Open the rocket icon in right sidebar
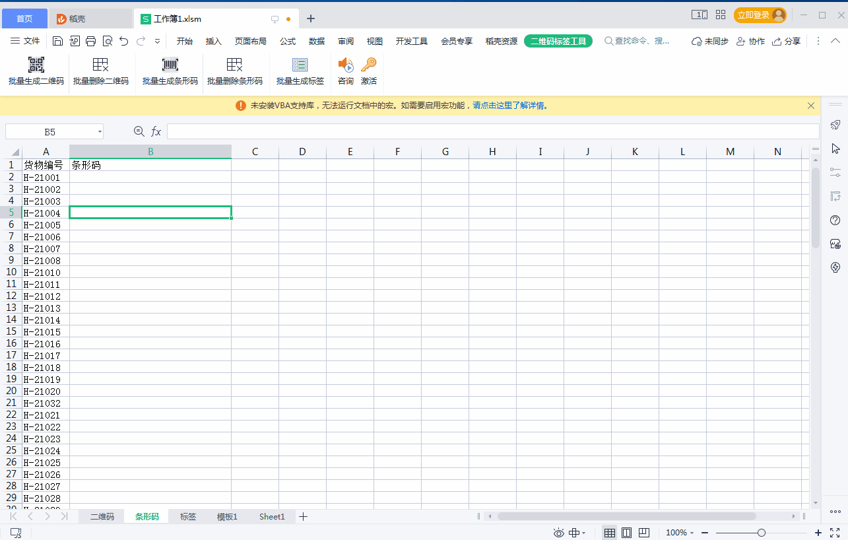This screenshot has width=848, height=540. point(835,125)
